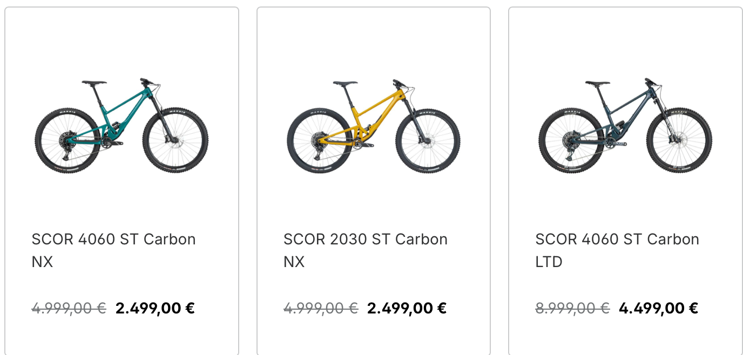The width and height of the screenshot is (743, 355).
Task: Click the crossed-out 8.999,00 € price
Action: [x=572, y=308]
